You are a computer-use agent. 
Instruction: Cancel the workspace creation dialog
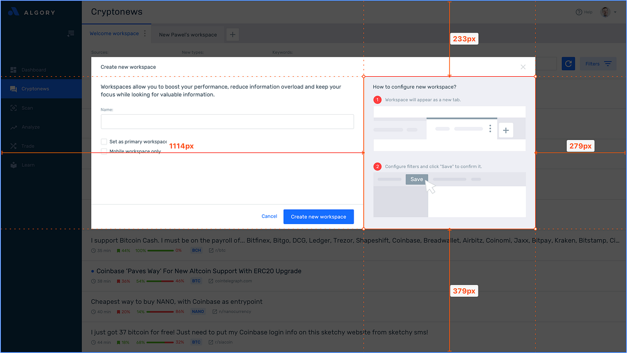click(269, 217)
